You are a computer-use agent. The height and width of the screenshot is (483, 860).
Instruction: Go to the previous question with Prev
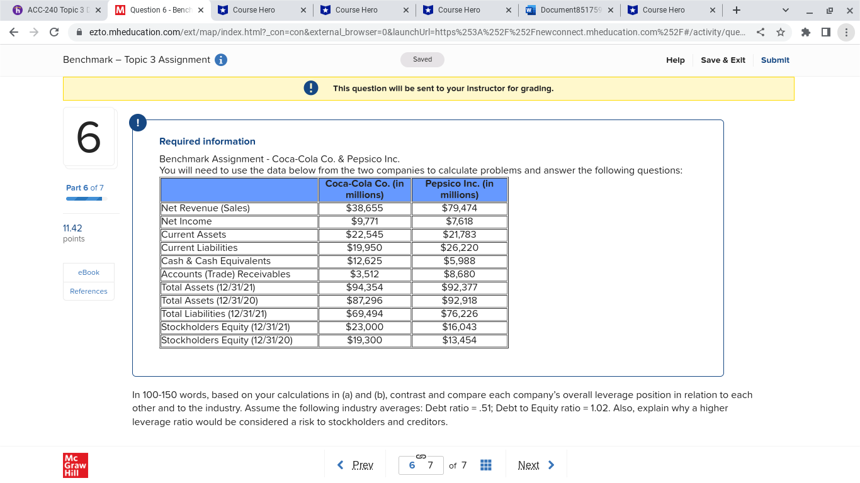pos(356,465)
